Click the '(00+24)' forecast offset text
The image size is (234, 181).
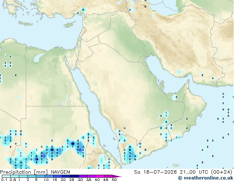pyautogui.click(x=221, y=172)
